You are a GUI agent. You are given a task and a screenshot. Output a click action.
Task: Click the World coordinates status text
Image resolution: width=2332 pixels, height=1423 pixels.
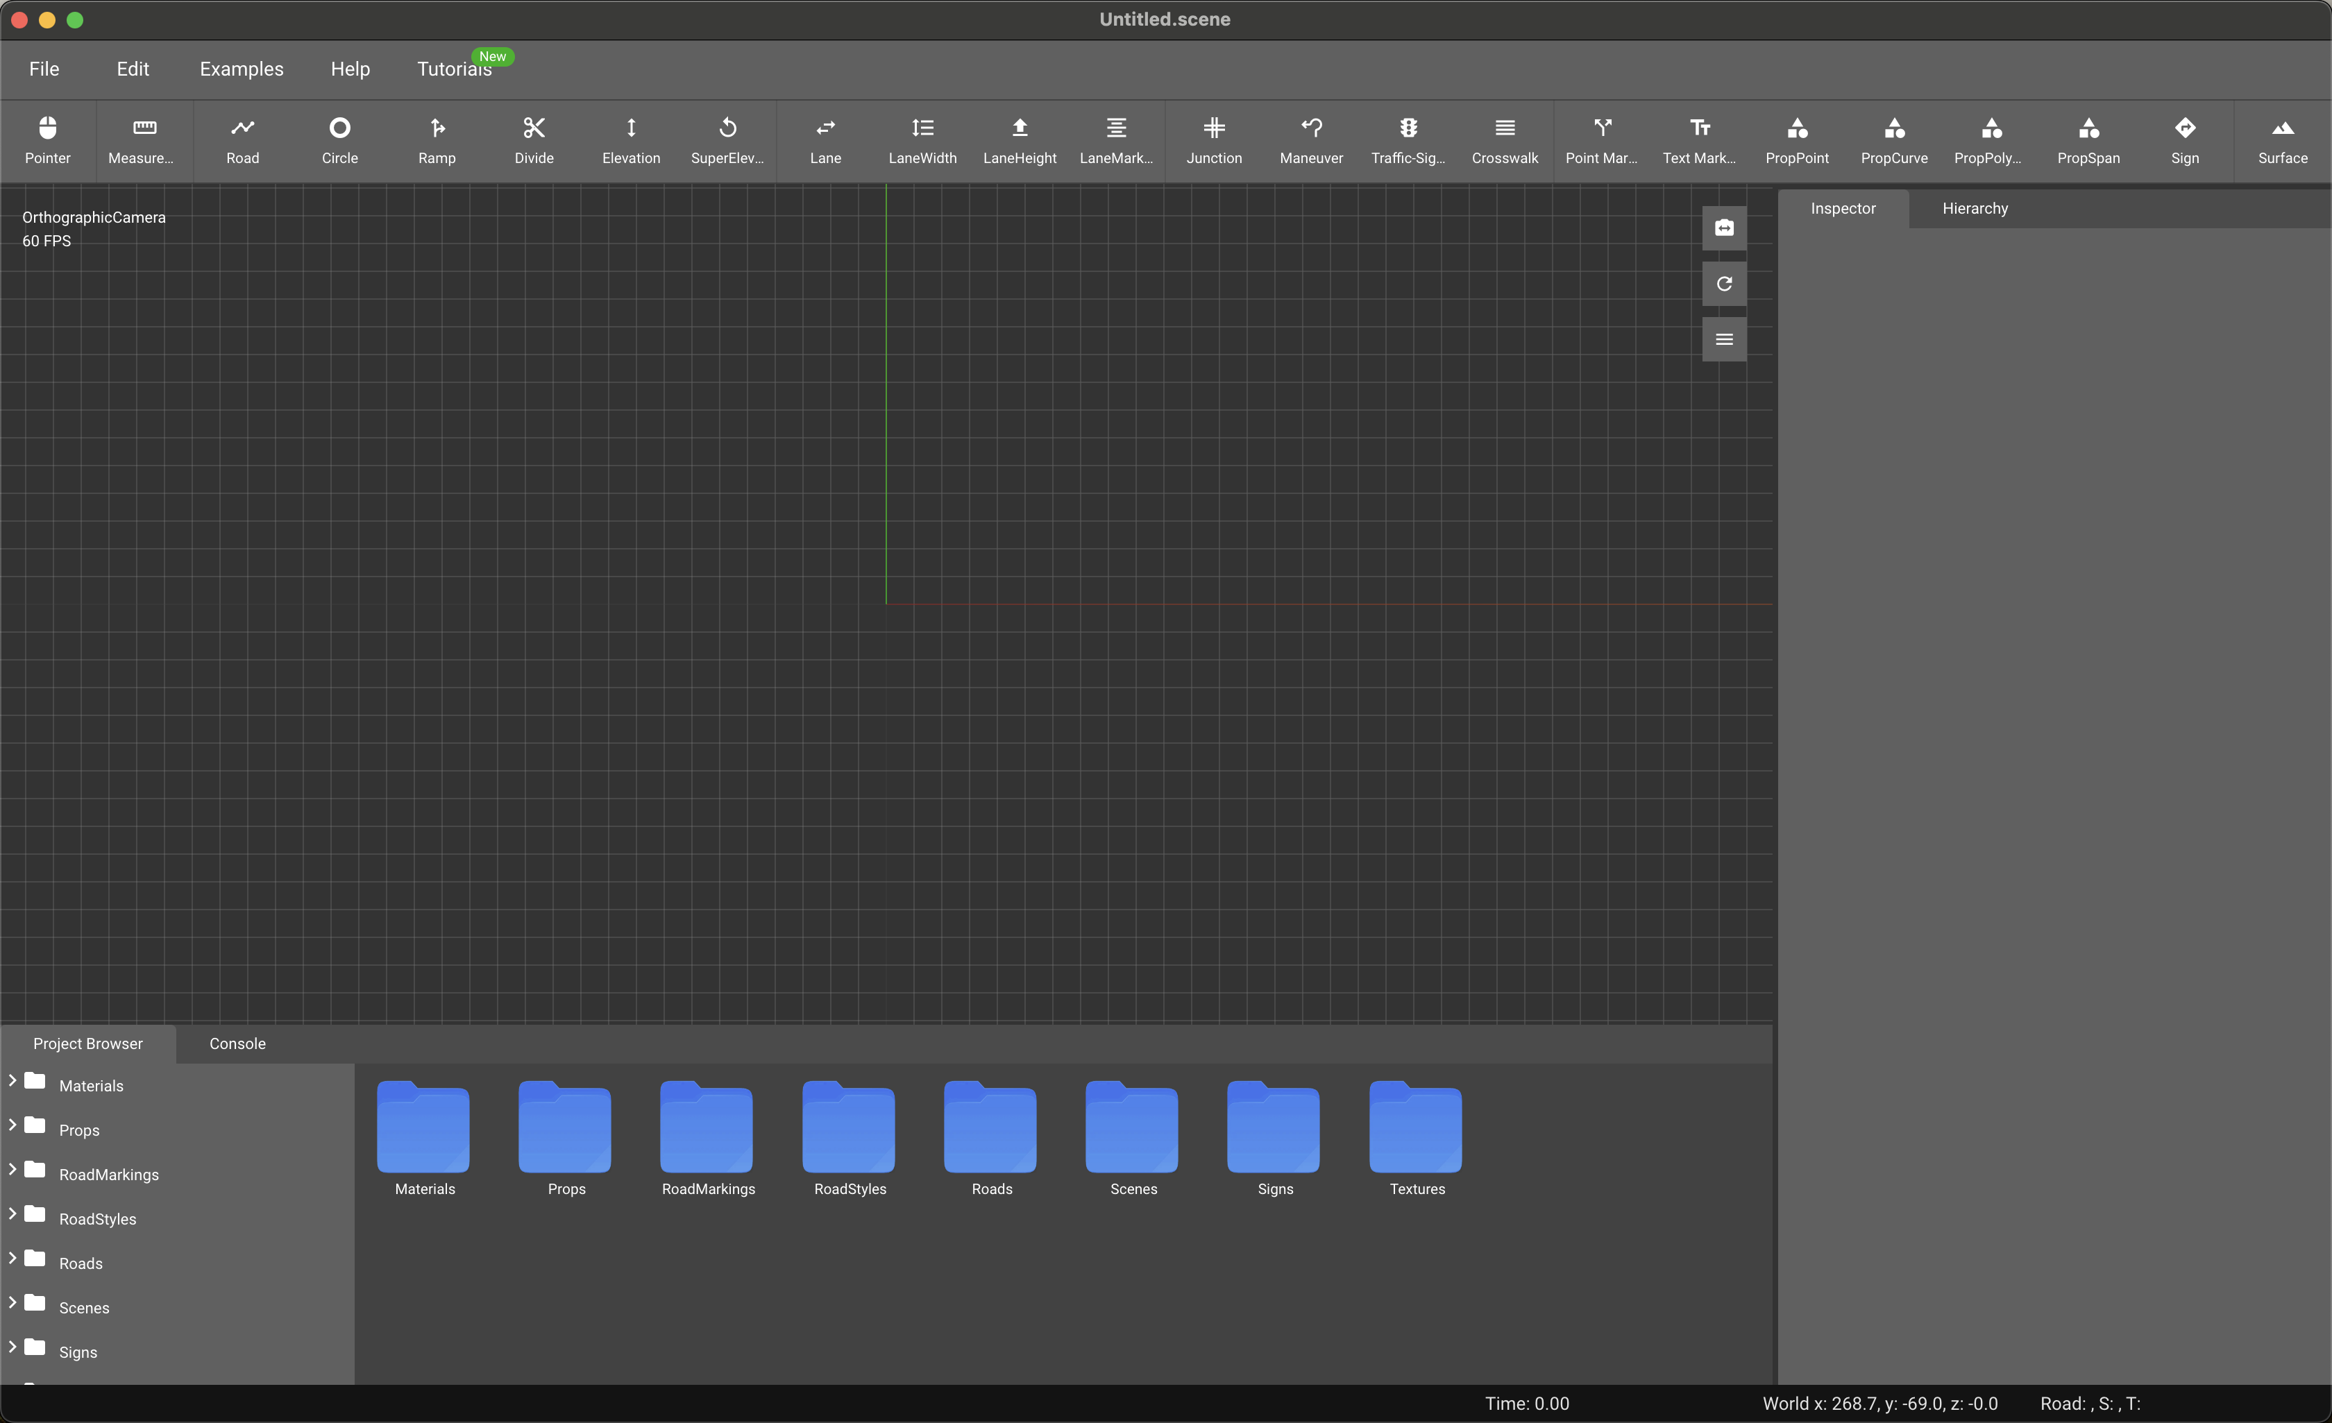point(1879,1404)
